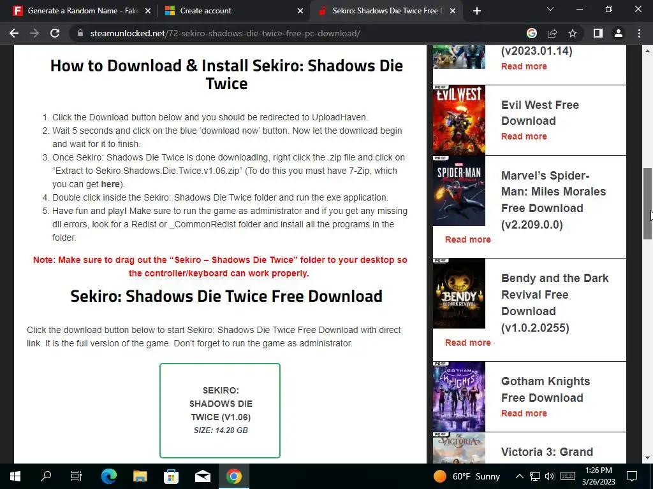Click the Spider-Man Miles Morales cover thumbnail
The width and height of the screenshot is (653, 489).
[x=459, y=191]
